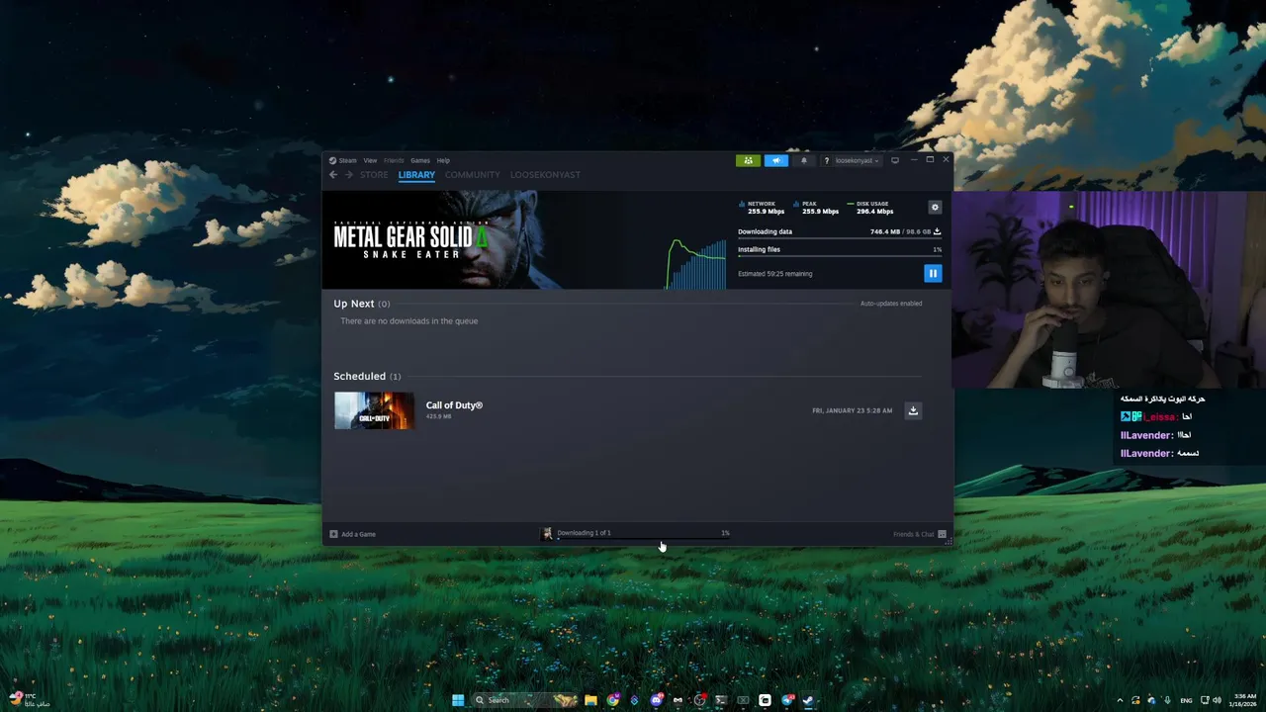Screen dimensions: 1266x712
Task: Open Discord from the taskbar
Action: tap(656, 700)
